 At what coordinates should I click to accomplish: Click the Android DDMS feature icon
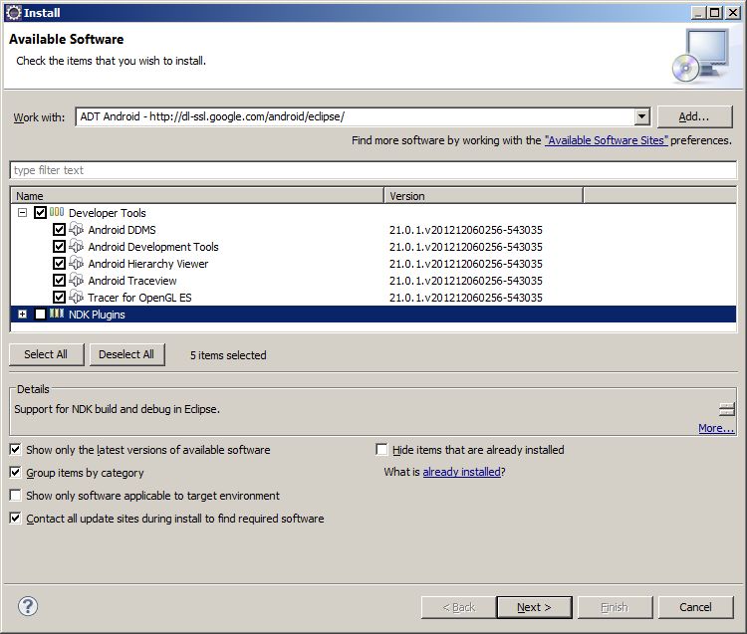tap(77, 230)
